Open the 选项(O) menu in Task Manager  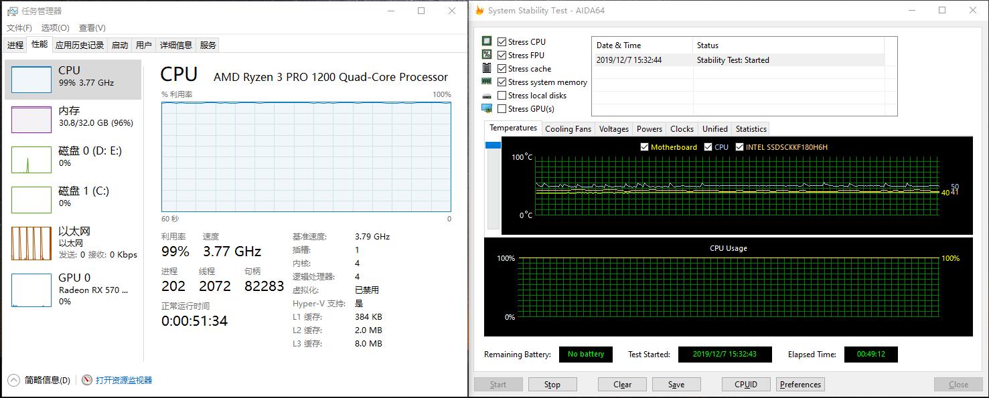[x=55, y=28]
